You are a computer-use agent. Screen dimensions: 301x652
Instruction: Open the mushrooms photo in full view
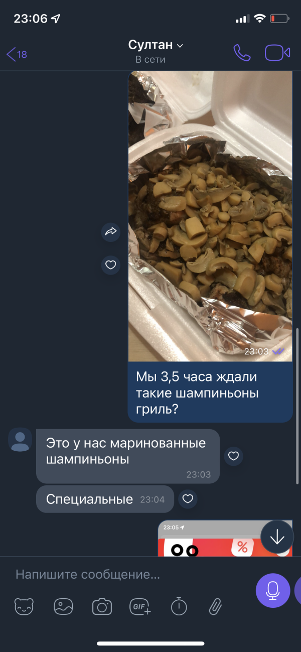point(210,216)
